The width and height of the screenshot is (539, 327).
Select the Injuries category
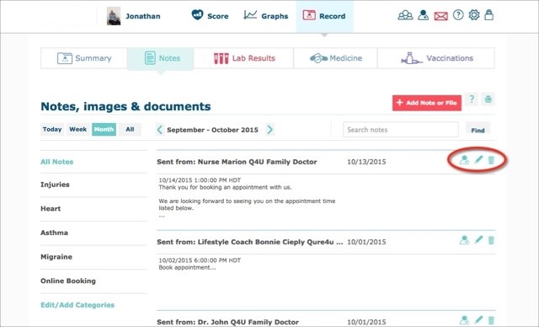click(x=55, y=185)
